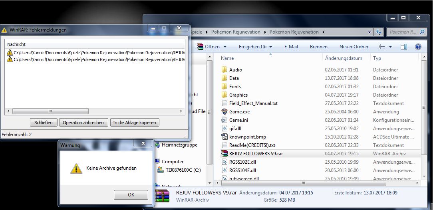
Task: Select the gif.dll file icon
Action: (x=224, y=129)
